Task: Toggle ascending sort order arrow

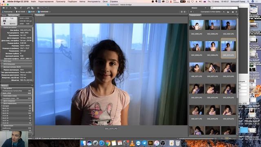Action: pyautogui.click(x=224, y=12)
